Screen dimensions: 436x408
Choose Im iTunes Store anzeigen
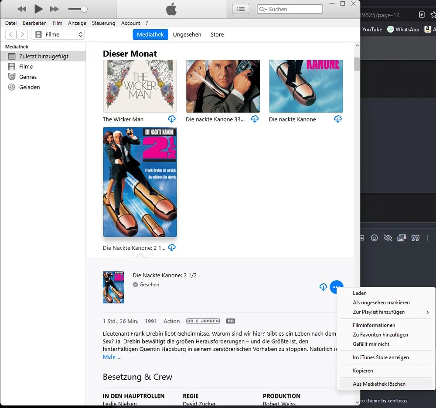(386, 357)
